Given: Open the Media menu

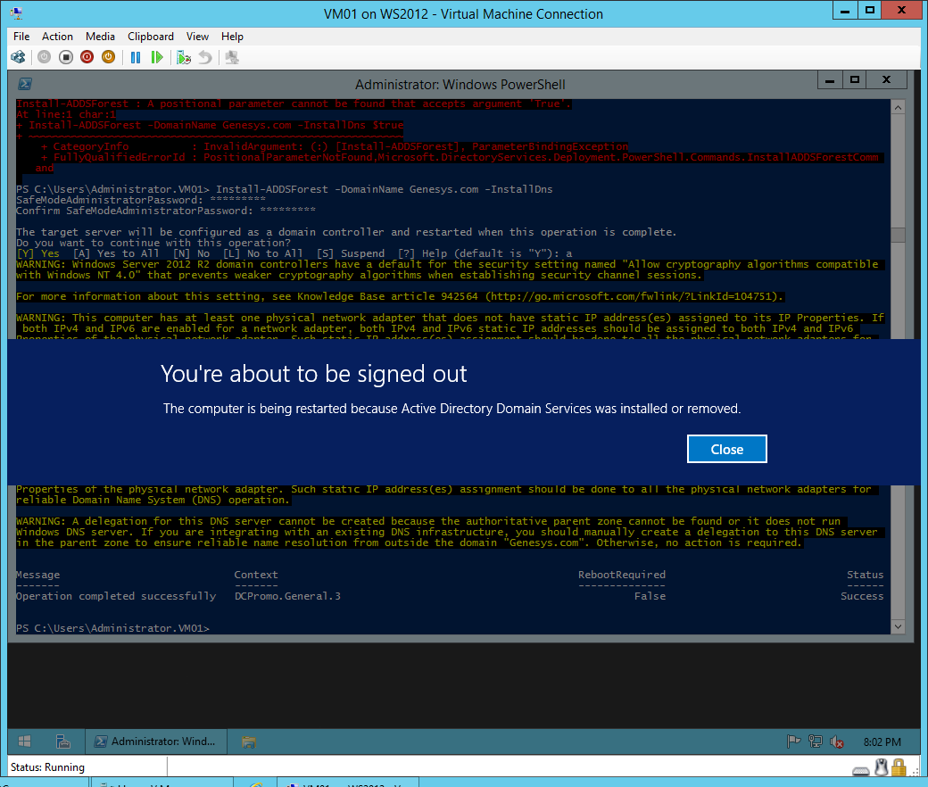Looking at the screenshot, I should tap(100, 37).
